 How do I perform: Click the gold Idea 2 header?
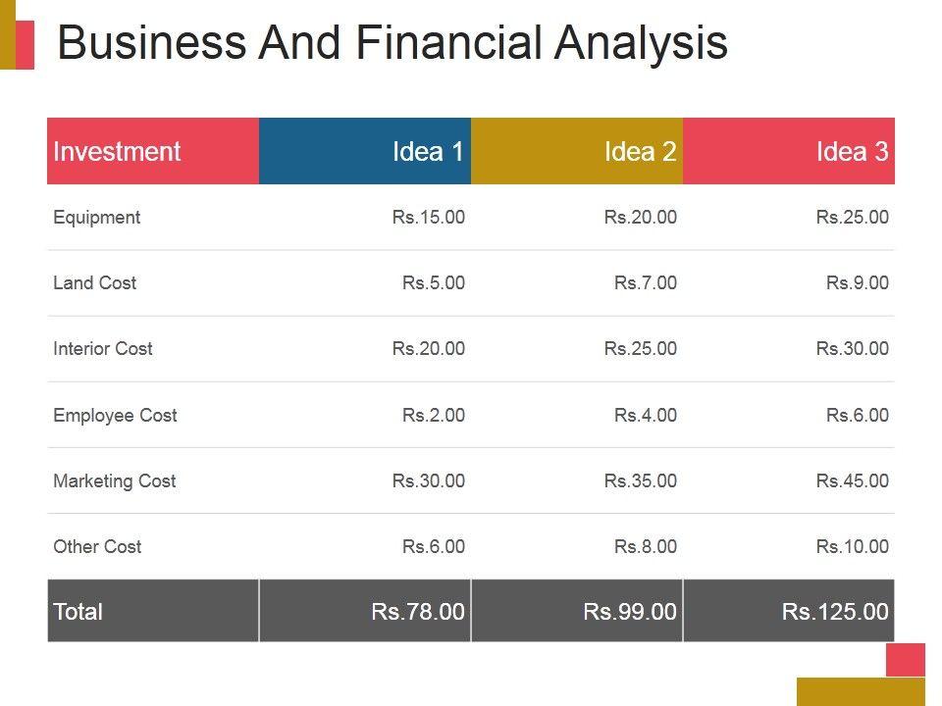(577, 151)
